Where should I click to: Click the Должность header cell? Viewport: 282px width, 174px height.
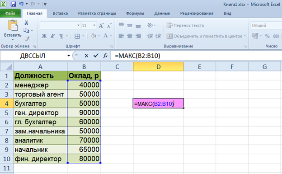40,76
